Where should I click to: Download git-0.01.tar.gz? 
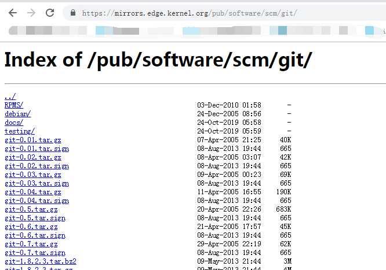pos(32,140)
